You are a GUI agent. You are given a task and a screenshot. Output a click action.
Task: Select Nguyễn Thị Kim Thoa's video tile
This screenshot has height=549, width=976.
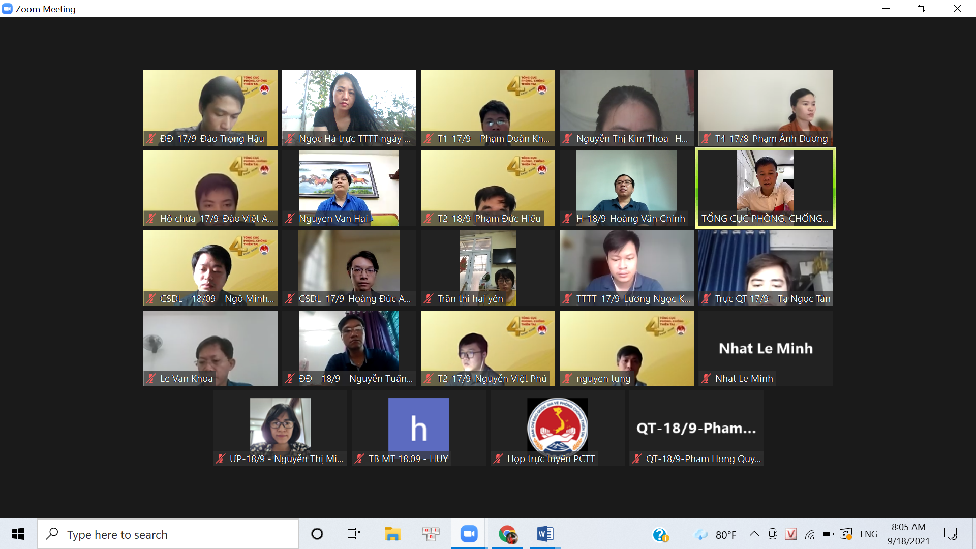(x=627, y=108)
